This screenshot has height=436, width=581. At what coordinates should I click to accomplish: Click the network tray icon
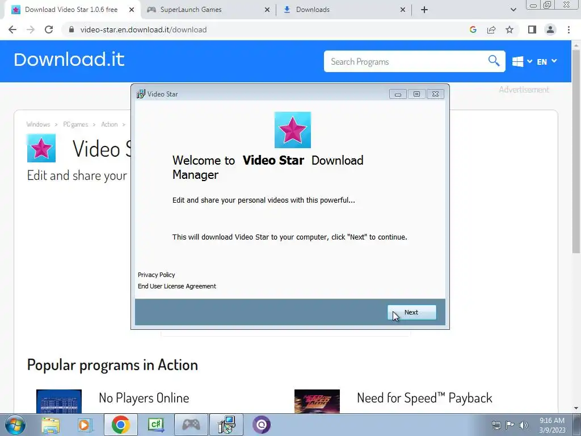(x=496, y=425)
